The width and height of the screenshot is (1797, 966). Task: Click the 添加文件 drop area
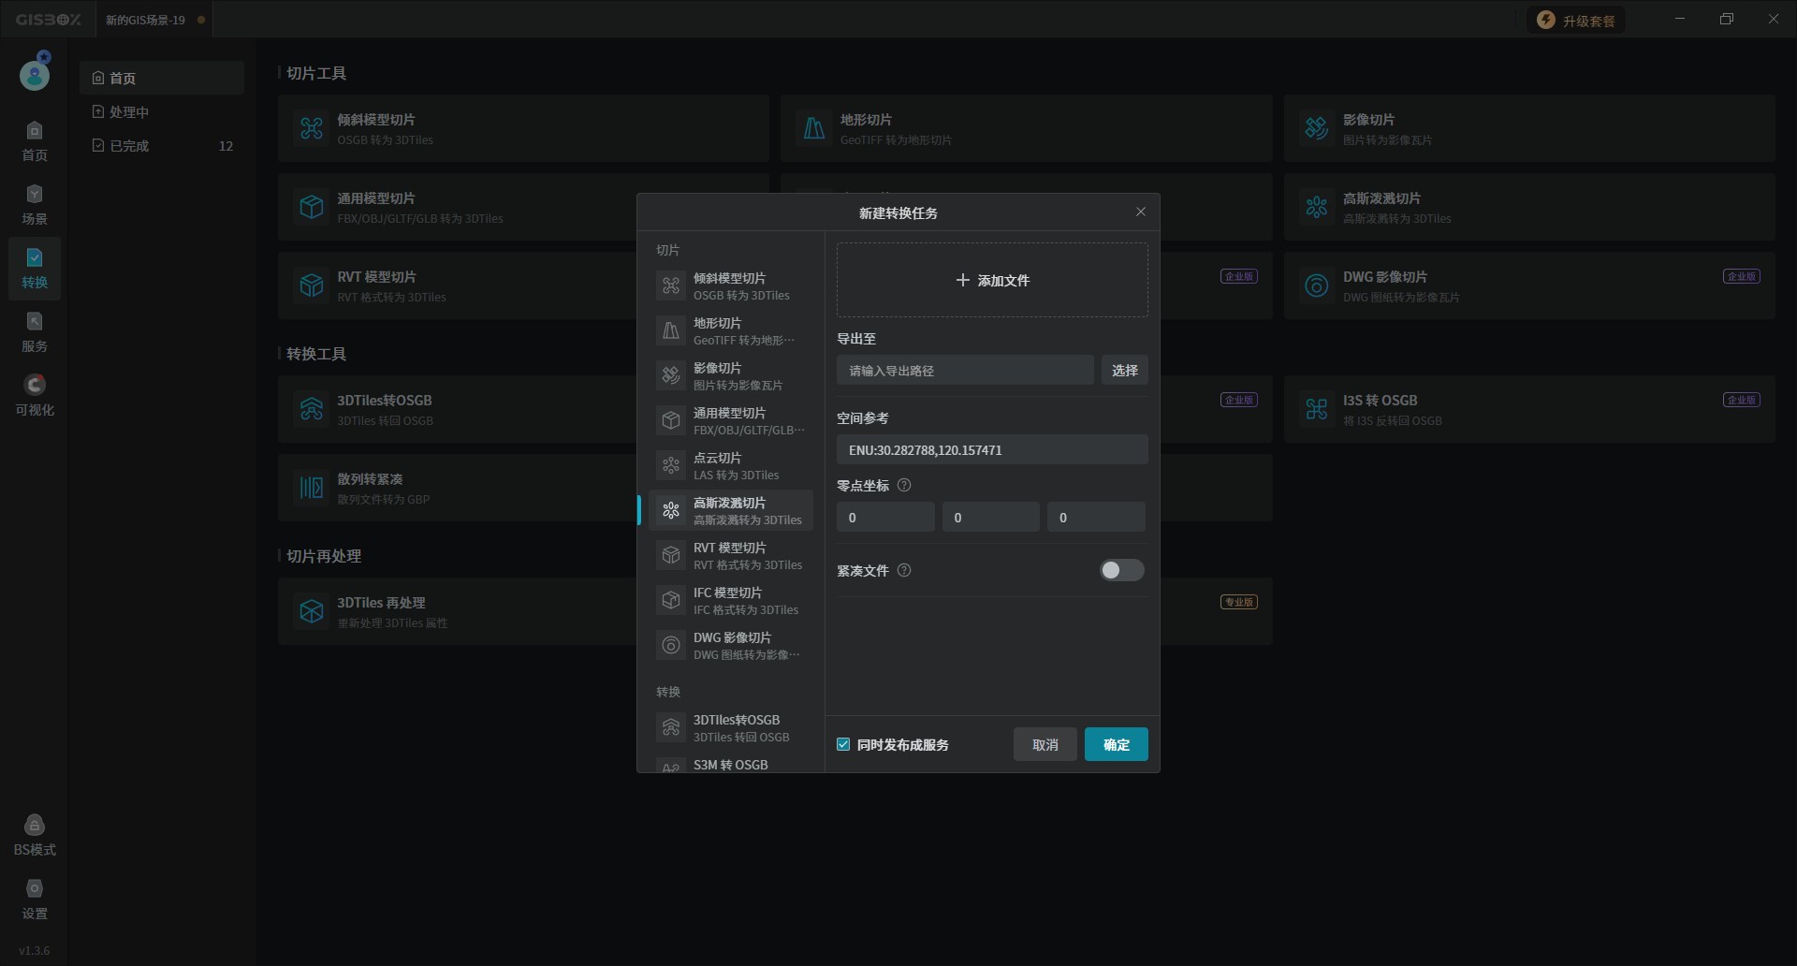pyautogui.click(x=991, y=280)
